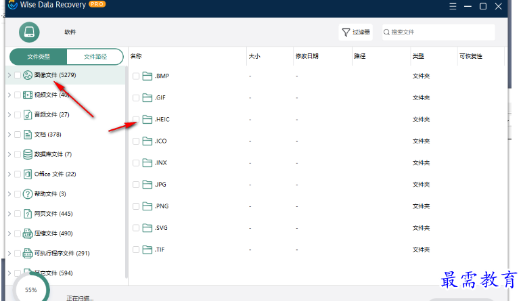Screen dimensions: 523x301
Task: Click the Office files category icon
Action: tap(28, 174)
